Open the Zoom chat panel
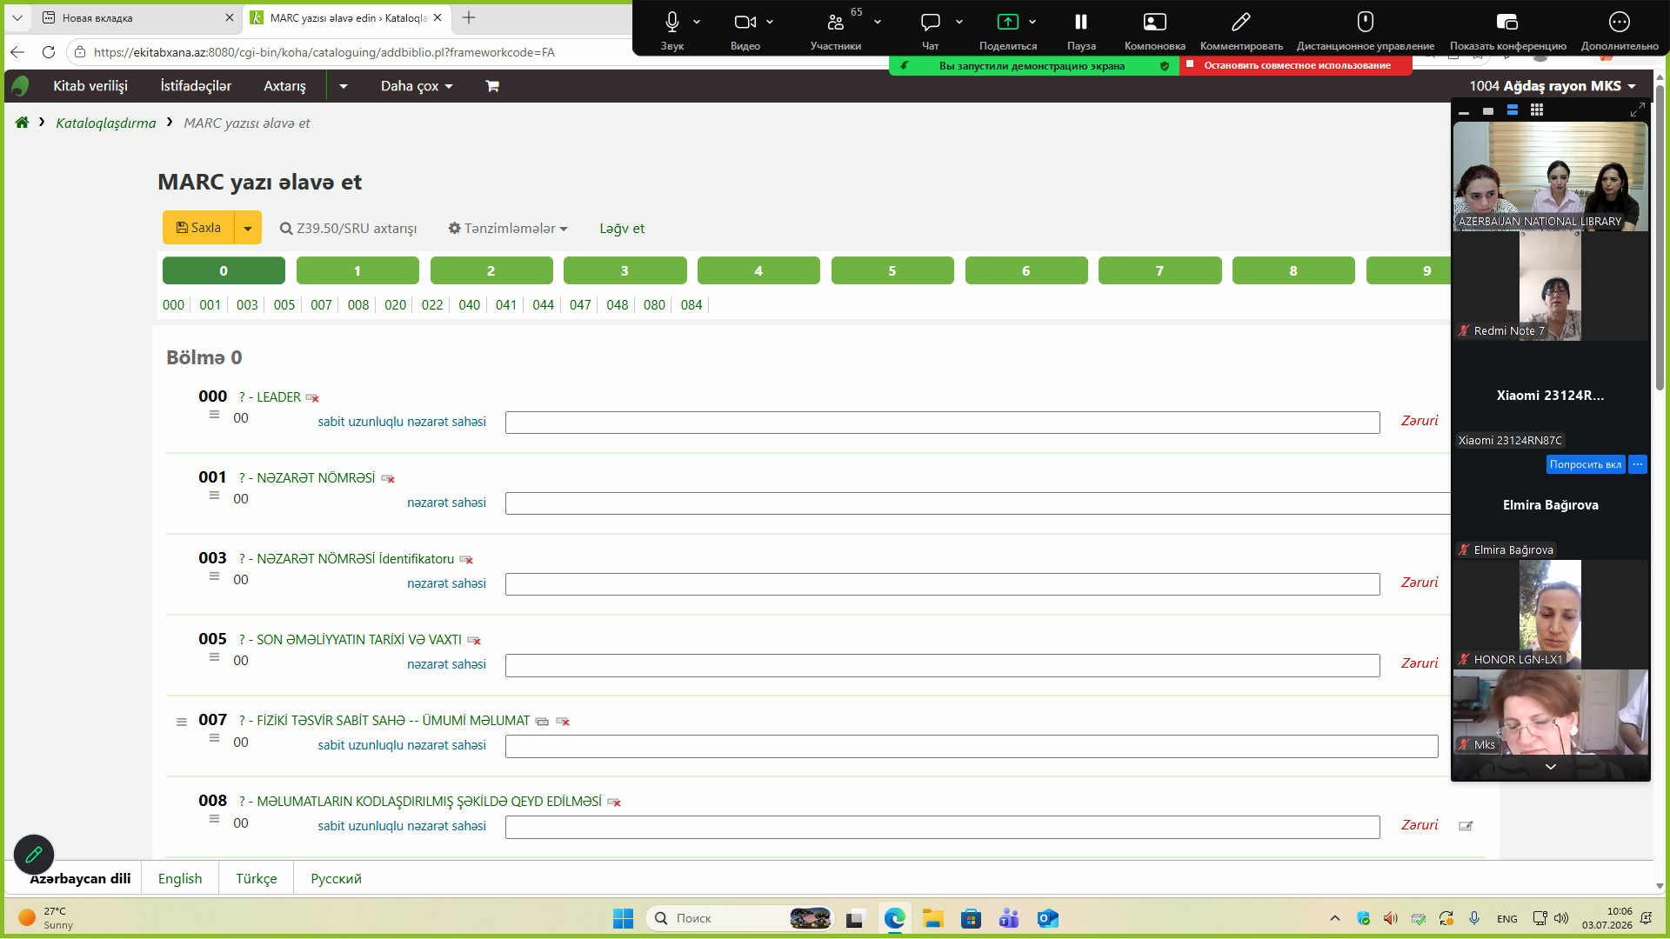This screenshot has height=939, width=1670. tap(931, 30)
